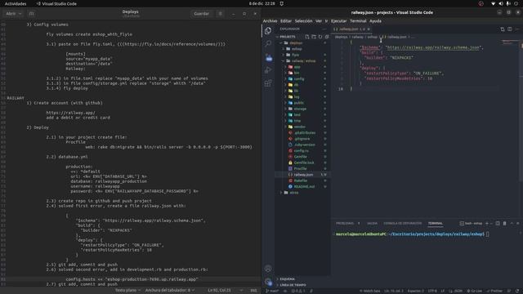Open the Ayuda menu
This screenshot has width=523, height=294.
(x=375, y=21)
